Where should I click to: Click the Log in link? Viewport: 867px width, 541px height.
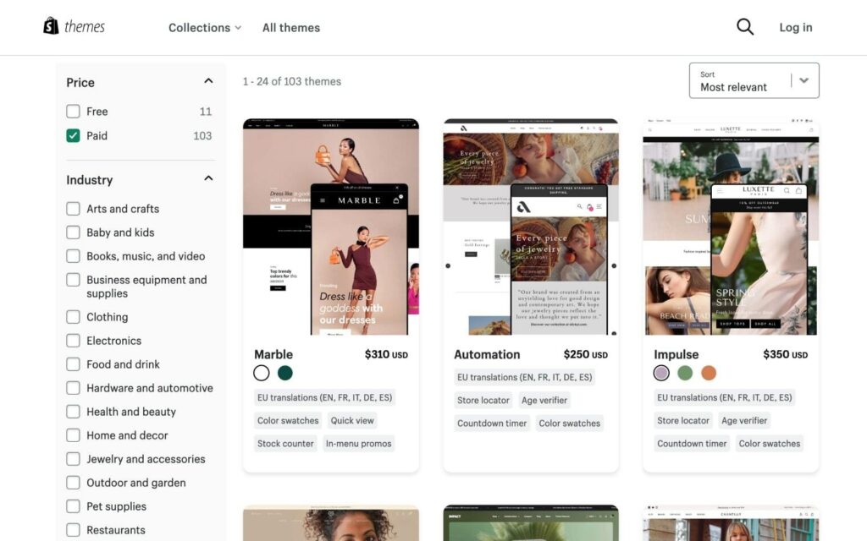click(794, 27)
